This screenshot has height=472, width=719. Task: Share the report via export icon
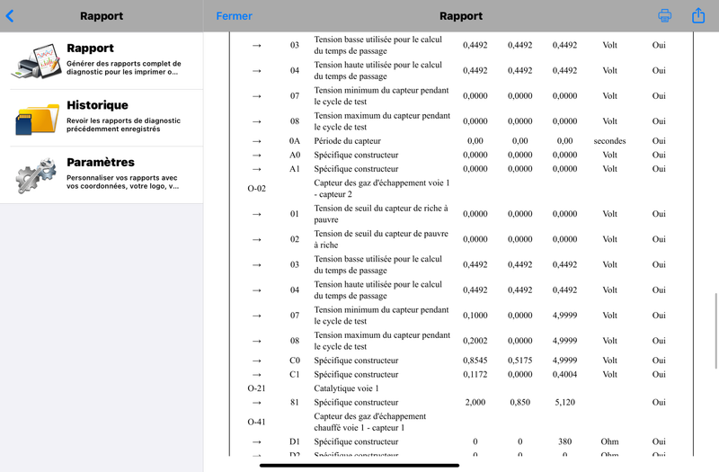click(698, 15)
